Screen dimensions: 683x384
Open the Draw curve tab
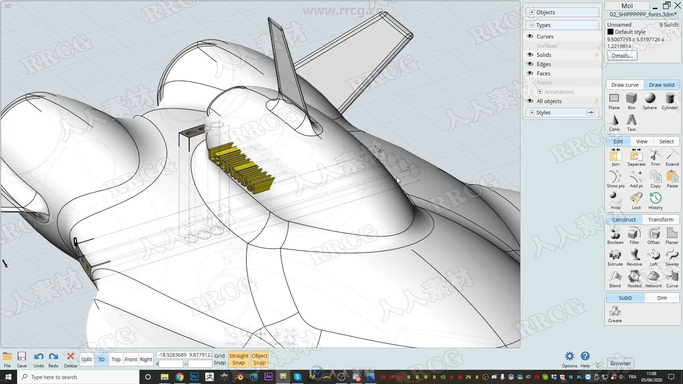625,85
